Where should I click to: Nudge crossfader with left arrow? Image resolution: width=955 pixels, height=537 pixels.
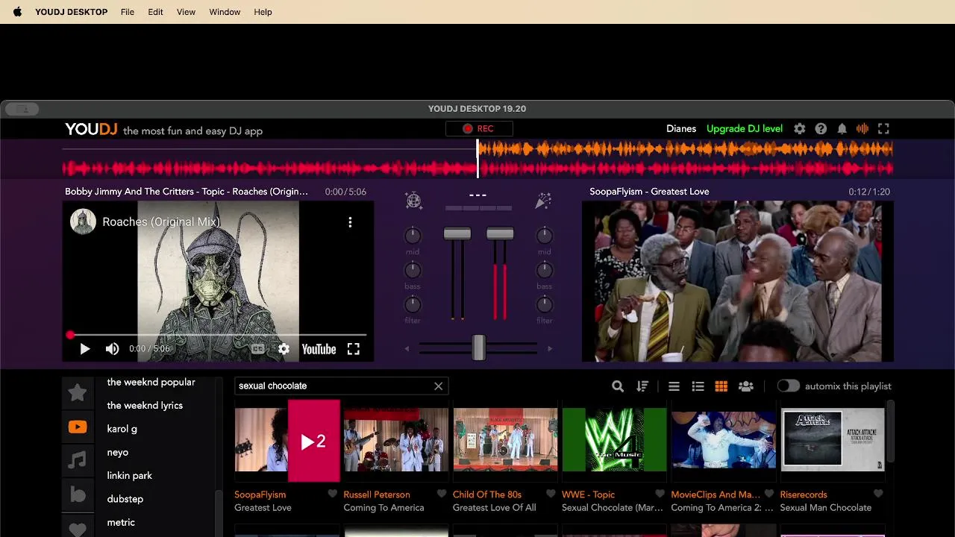click(x=407, y=348)
